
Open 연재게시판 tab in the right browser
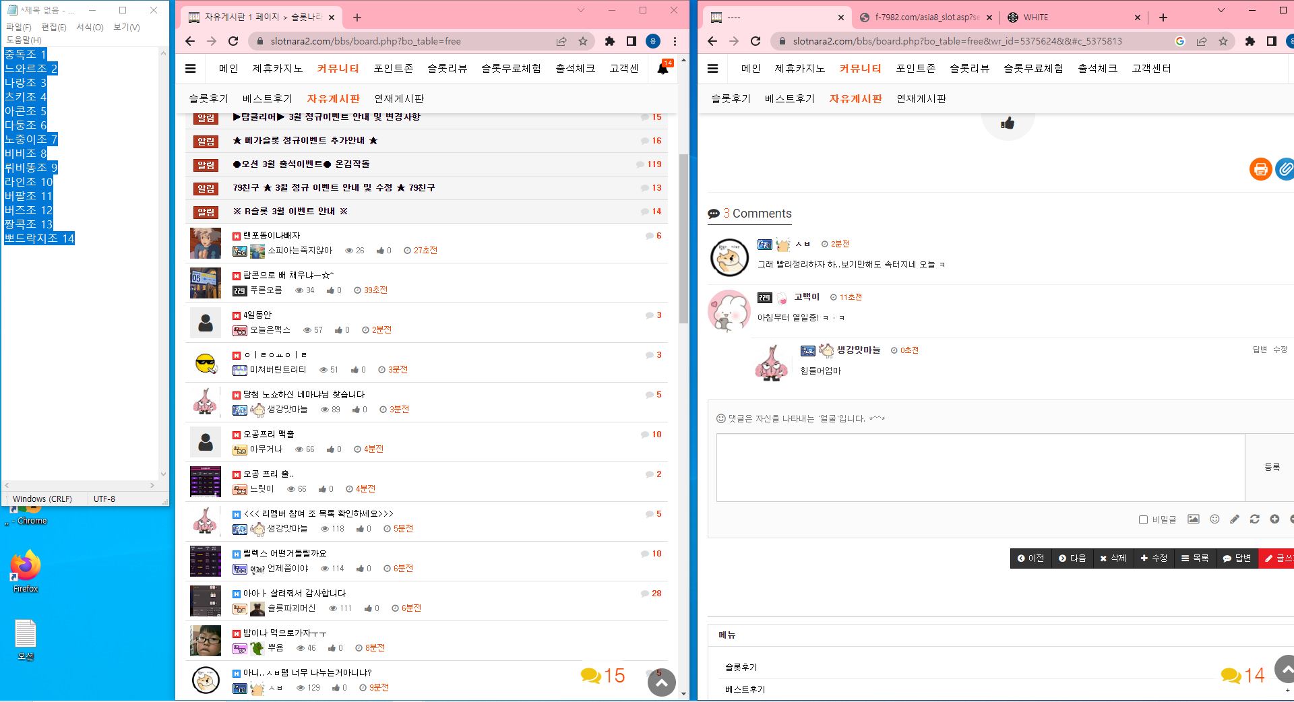click(x=921, y=98)
